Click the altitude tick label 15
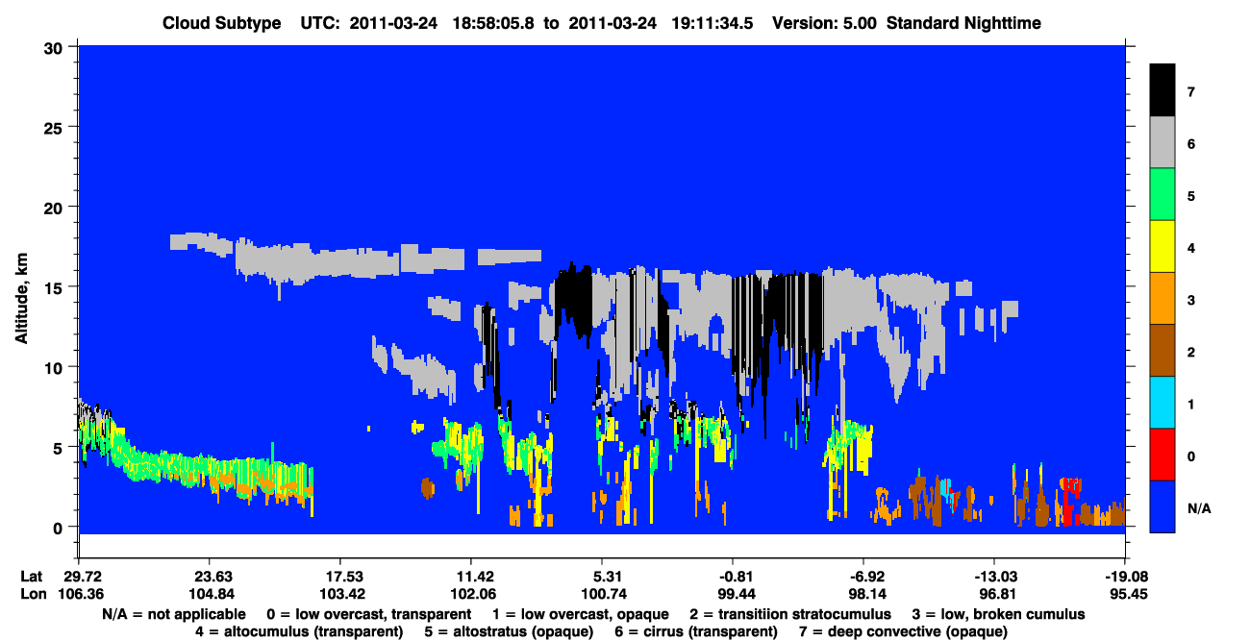 [56, 287]
